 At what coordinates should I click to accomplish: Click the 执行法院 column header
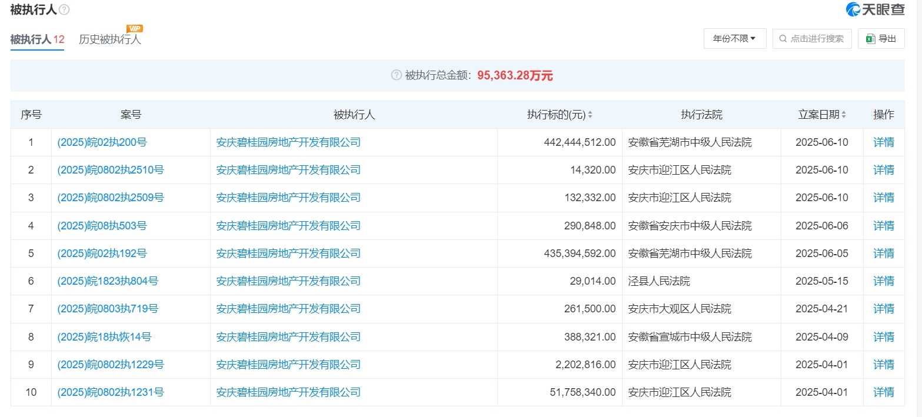click(x=701, y=115)
